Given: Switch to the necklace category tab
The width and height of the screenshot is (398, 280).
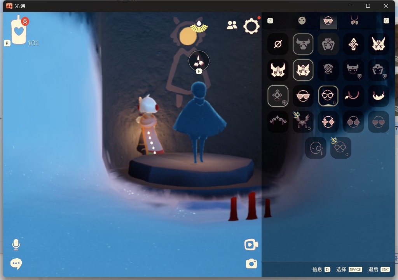Looking at the screenshot, I should 354,20.
